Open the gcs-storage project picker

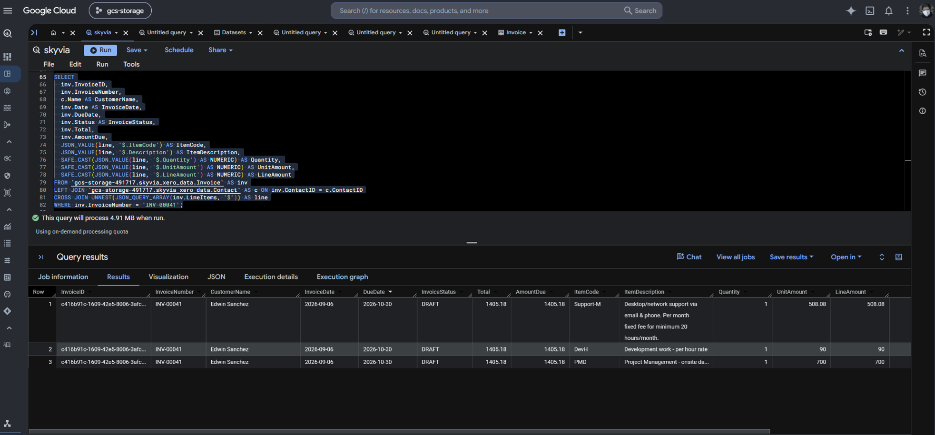pyautogui.click(x=120, y=10)
